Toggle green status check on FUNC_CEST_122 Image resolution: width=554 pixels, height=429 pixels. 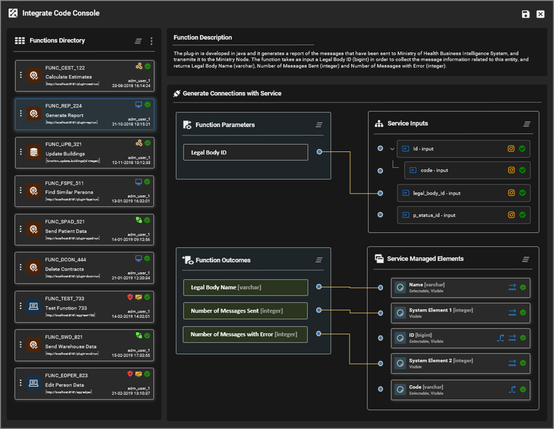[x=148, y=66]
